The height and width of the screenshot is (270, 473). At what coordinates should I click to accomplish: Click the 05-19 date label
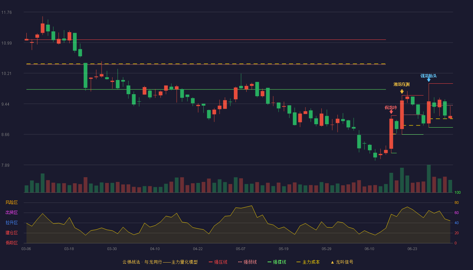[x=283, y=249]
